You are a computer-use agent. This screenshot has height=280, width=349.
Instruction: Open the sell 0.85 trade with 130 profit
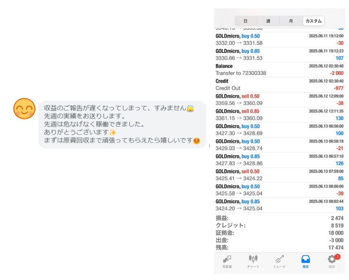(x=279, y=115)
